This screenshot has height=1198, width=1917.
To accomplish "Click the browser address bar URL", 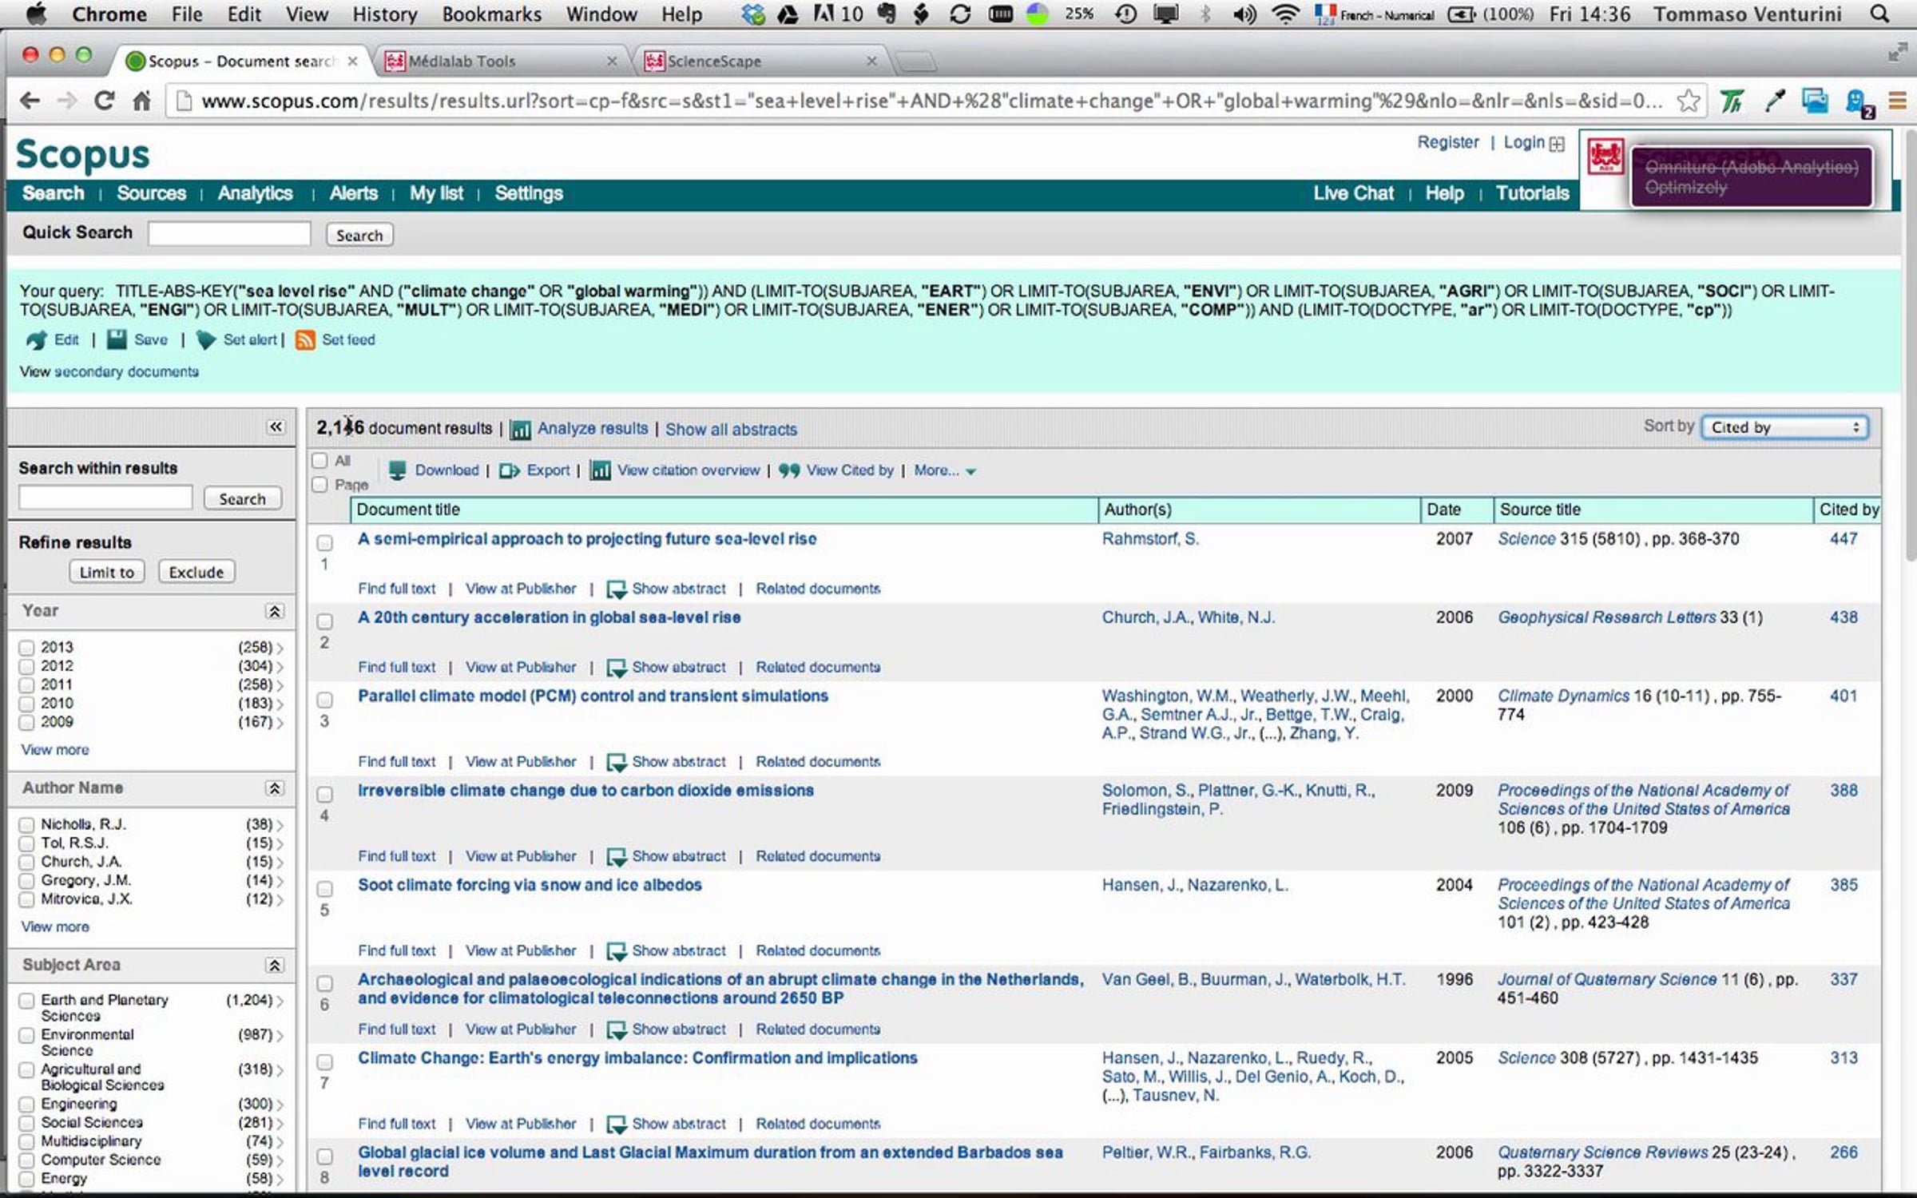I will tap(931, 101).
